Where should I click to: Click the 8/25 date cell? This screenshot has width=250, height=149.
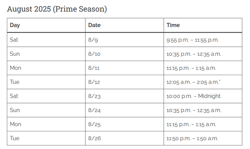click(125, 124)
